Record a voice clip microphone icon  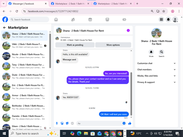[x=57, y=123]
